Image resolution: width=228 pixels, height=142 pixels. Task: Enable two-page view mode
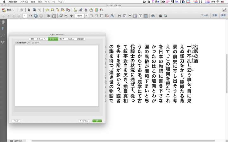pos(140,16)
